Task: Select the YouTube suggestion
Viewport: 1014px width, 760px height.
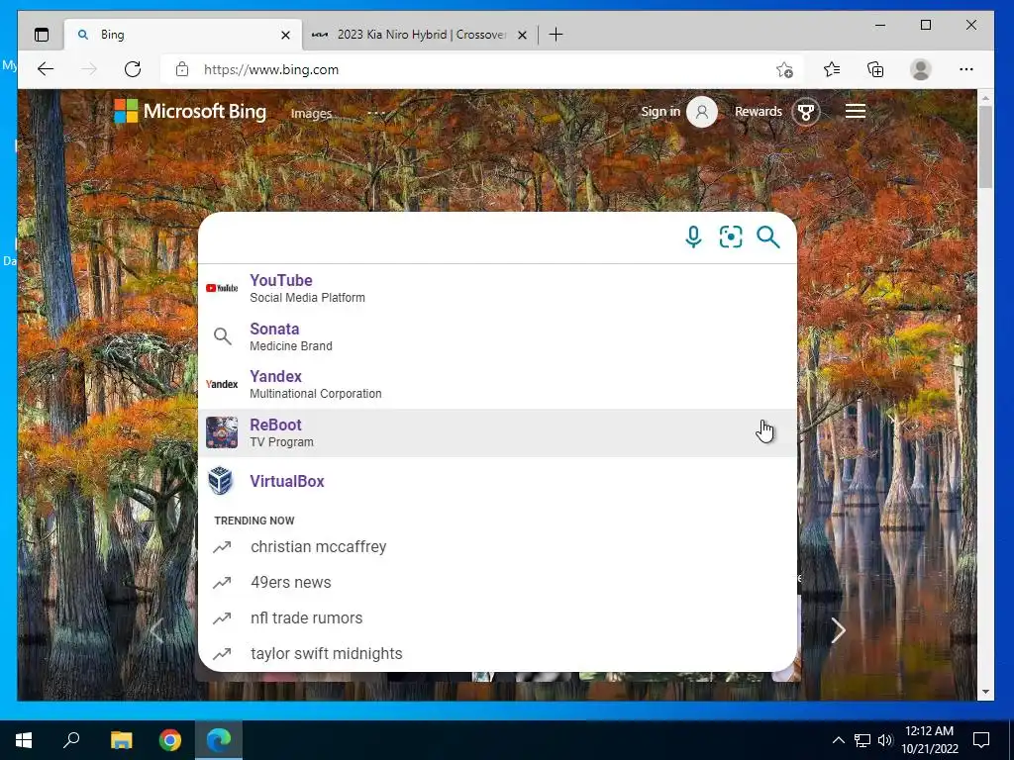Action: click(x=497, y=288)
